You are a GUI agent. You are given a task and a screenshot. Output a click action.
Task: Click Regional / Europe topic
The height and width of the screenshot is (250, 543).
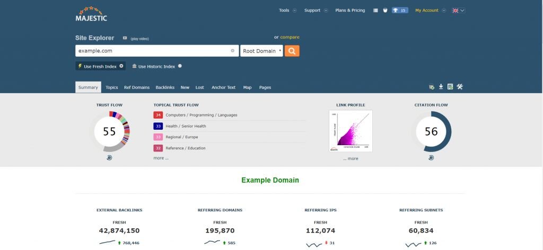click(x=182, y=137)
